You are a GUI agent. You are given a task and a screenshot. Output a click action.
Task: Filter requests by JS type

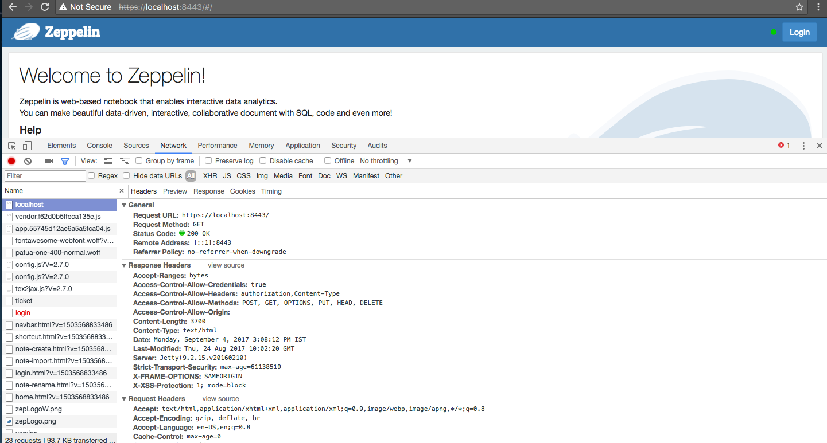tap(227, 176)
